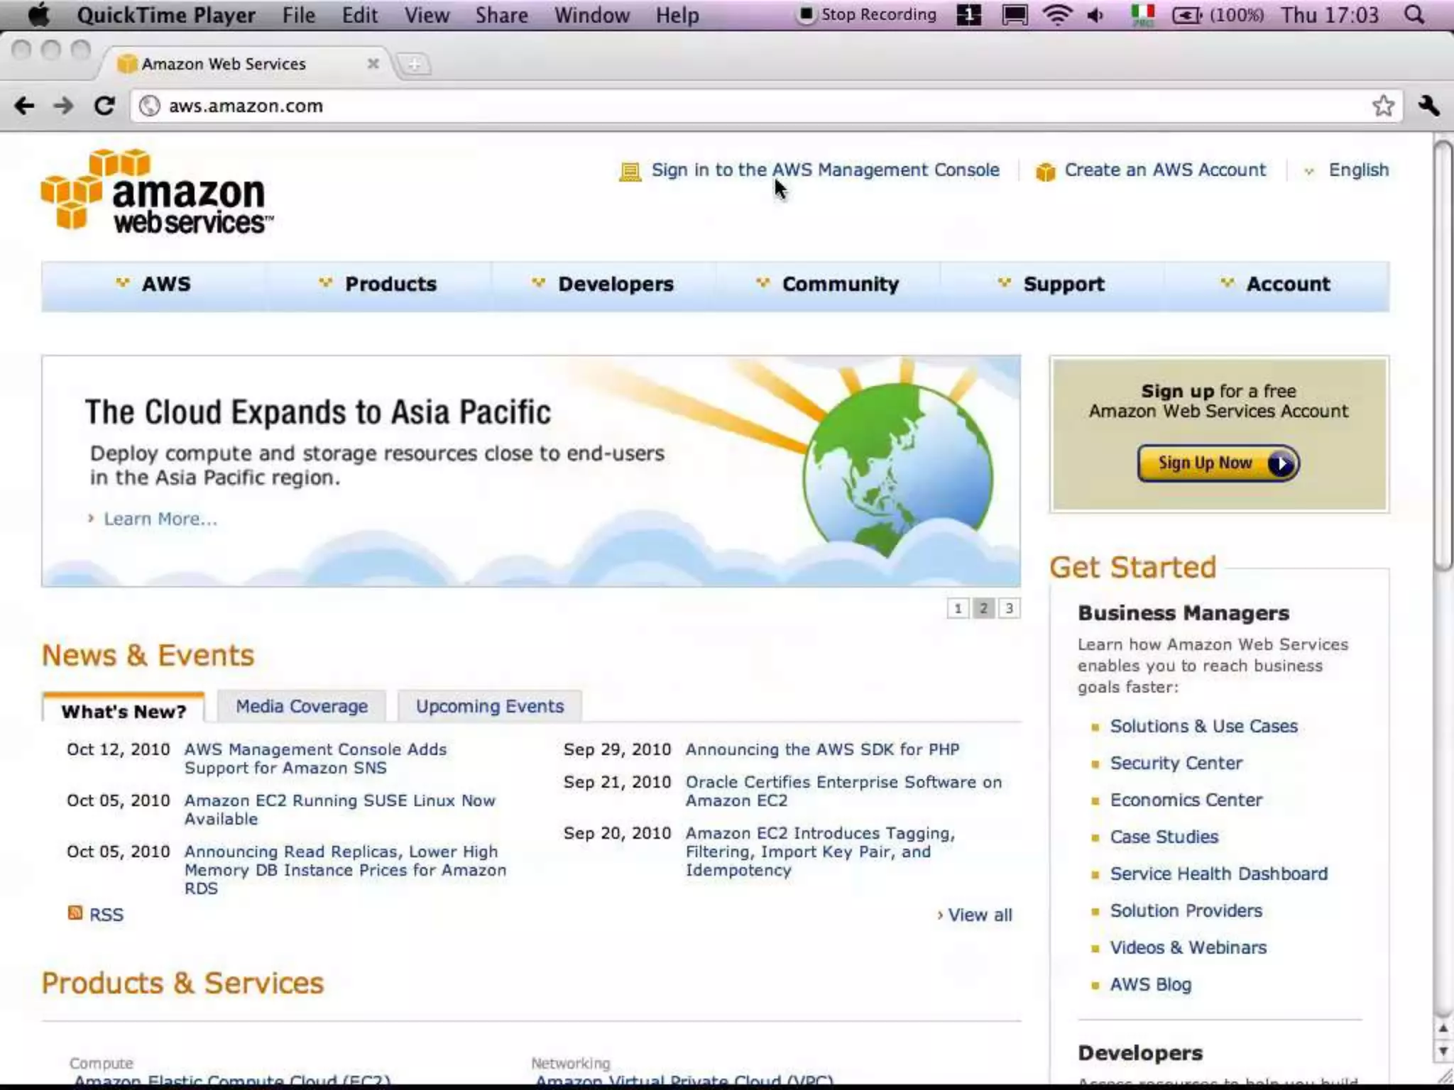Click the browser back arrow icon
This screenshot has height=1090, width=1454.
coord(24,106)
